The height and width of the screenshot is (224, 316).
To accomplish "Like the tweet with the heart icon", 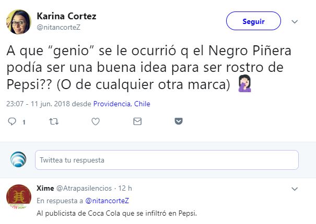I will [96, 121].
